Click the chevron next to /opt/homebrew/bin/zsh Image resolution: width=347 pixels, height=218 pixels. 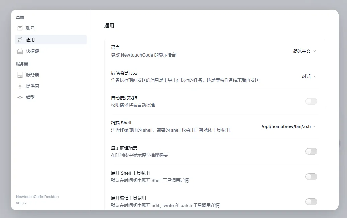point(315,126)
